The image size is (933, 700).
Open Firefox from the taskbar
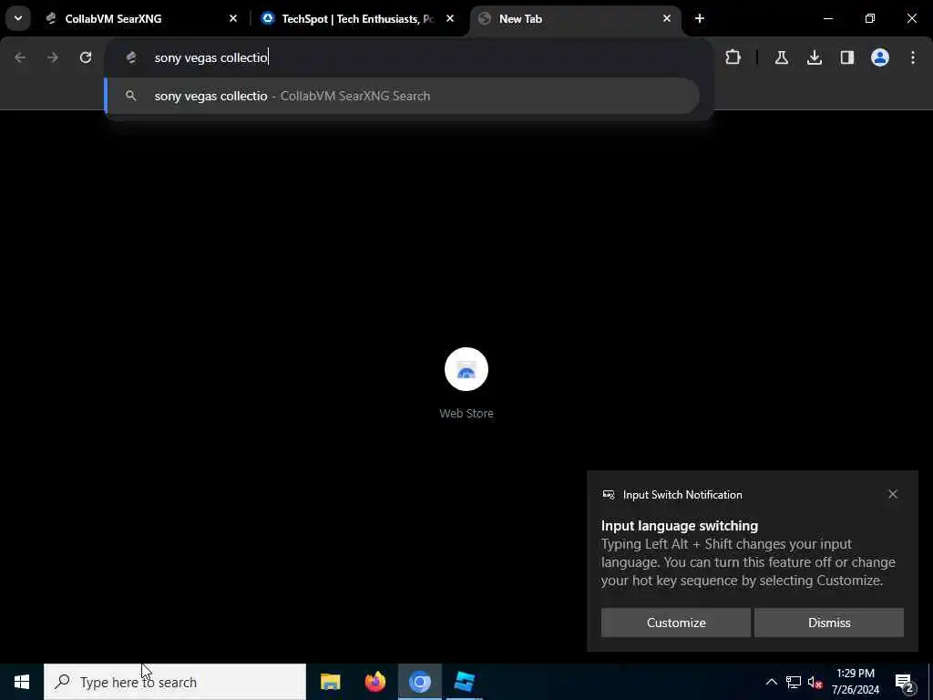374,682
